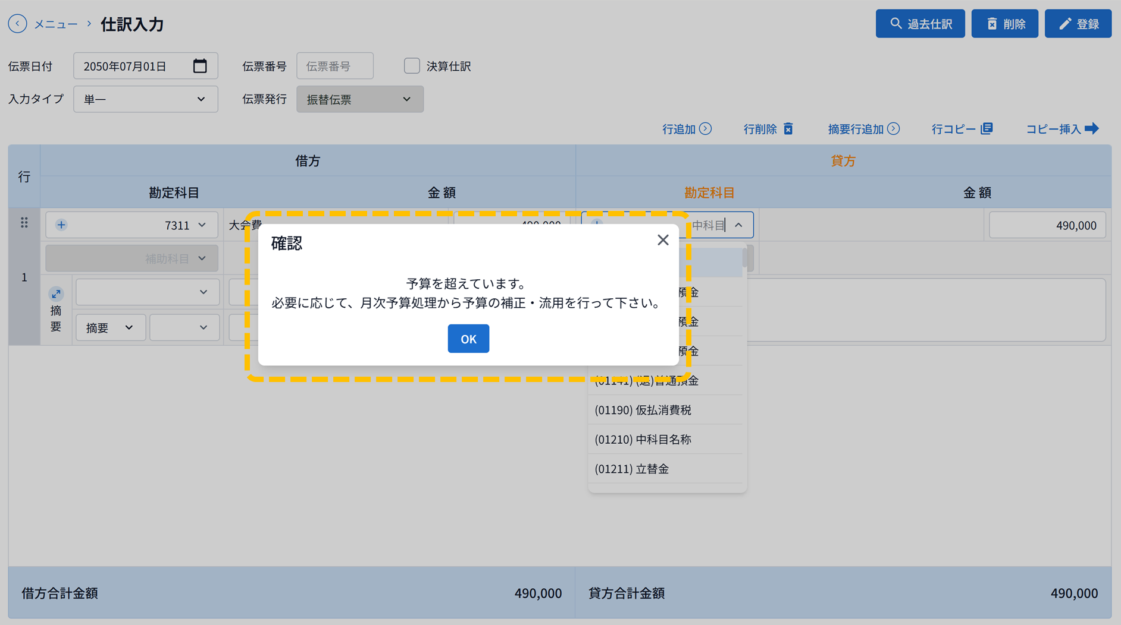Focus the 伝票番号 input field
Viewport: 1121px width, 625px height.
pos(335,66)
